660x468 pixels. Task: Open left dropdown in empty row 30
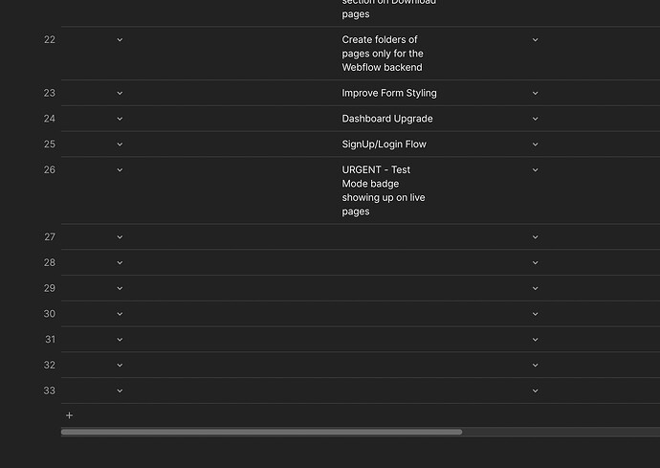click(x=120, y=314)
